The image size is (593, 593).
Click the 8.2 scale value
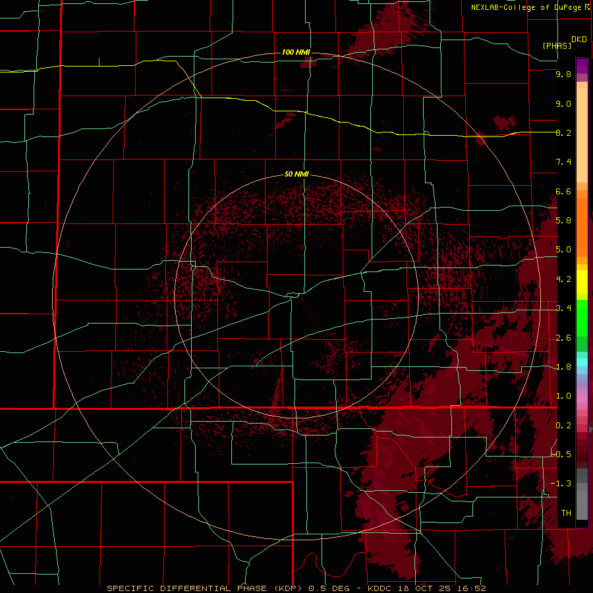pyautogui.click(x=563, y=132)
